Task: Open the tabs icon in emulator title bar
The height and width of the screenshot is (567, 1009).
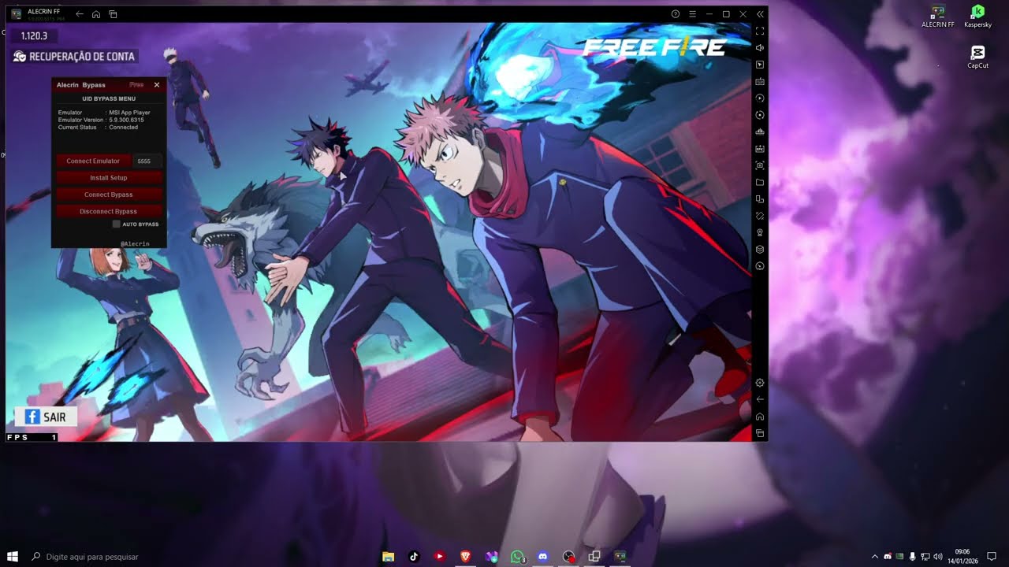Action: [114, 14]
